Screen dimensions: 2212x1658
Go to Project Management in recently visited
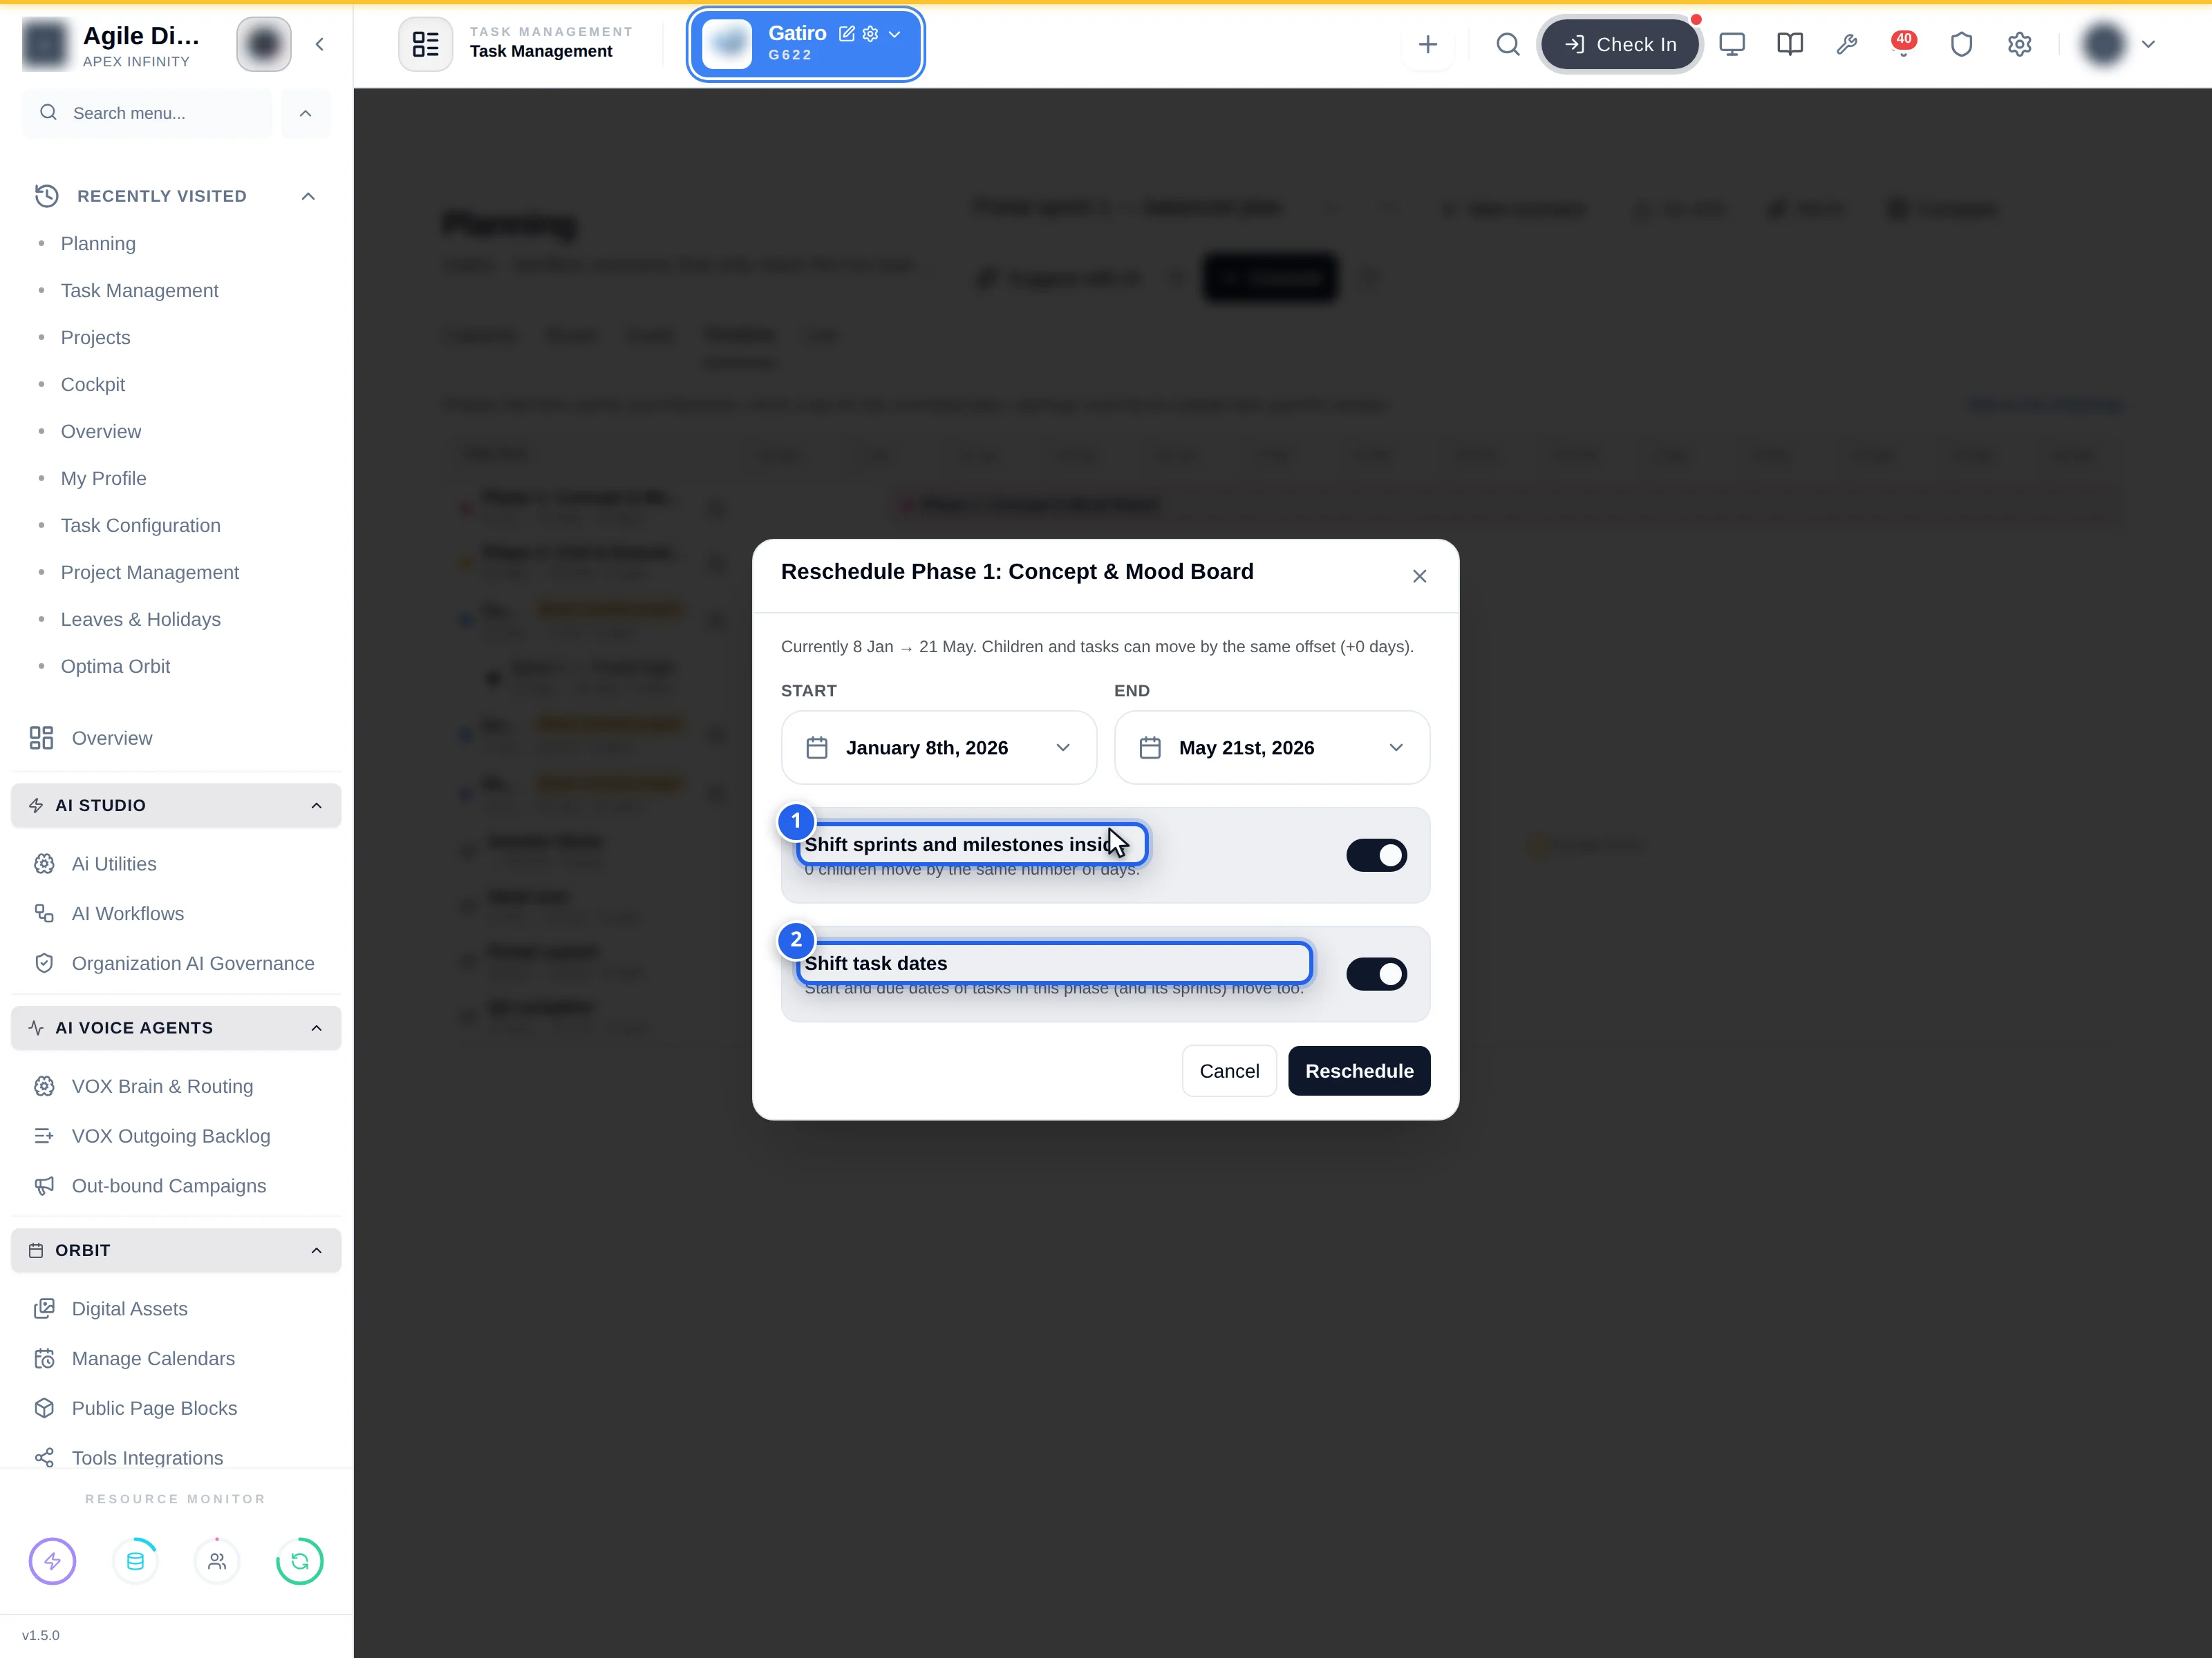pos(149,573)
